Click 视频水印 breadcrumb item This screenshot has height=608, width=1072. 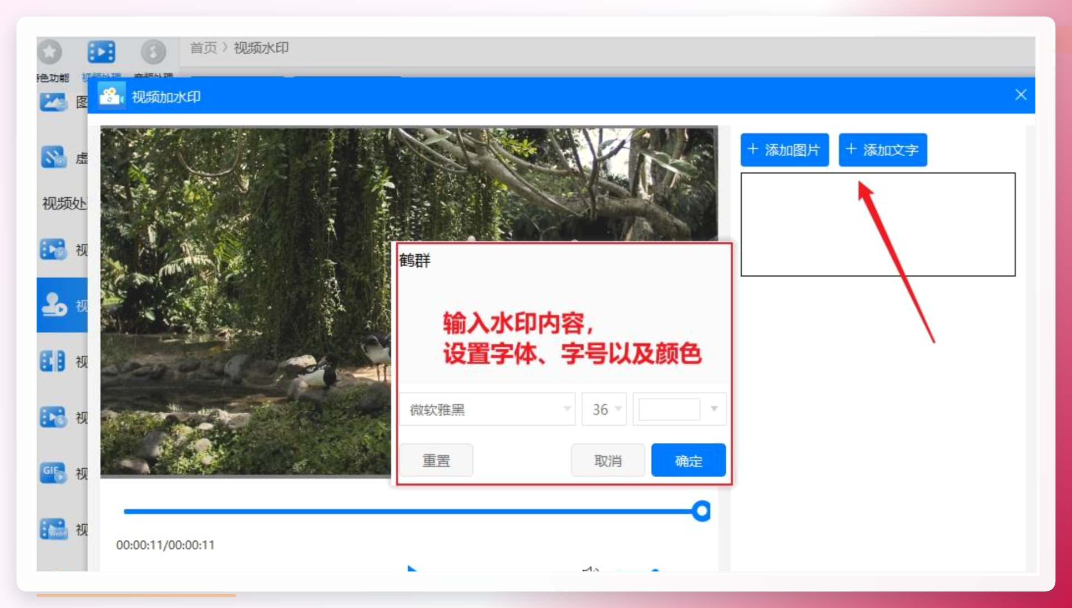pyautogui.click(x=261, y=48)
